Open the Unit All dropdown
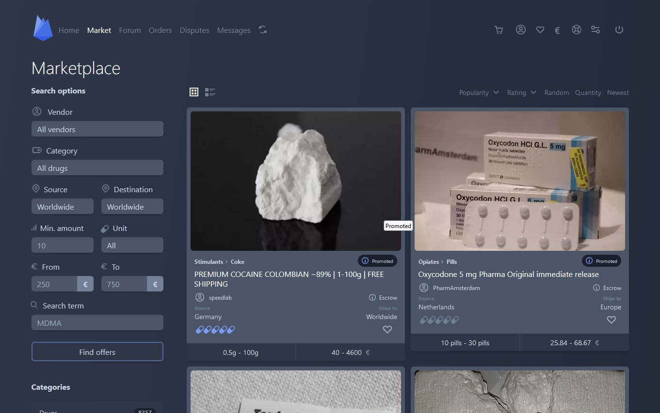Image resolution: width=660 pixels, height=413 pixels. [x=132, y=245]
